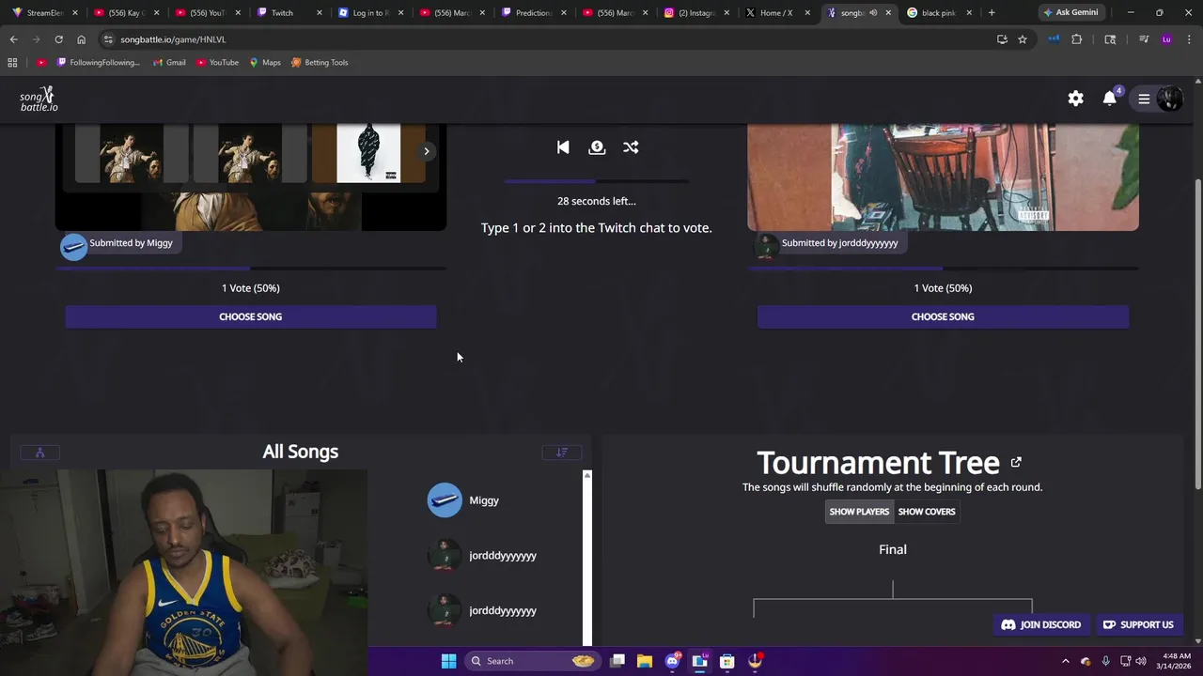Click jordddyyyyyyy avatar beside Submitted by

point(766,246)
